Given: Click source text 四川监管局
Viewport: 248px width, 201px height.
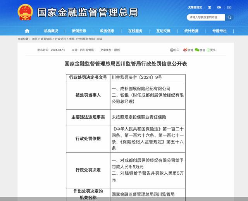Looking at the screenshot, I should [x=87, y=50].
